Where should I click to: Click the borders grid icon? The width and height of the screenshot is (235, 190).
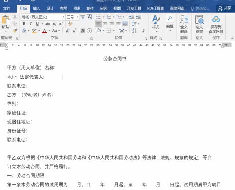[109, 31]
